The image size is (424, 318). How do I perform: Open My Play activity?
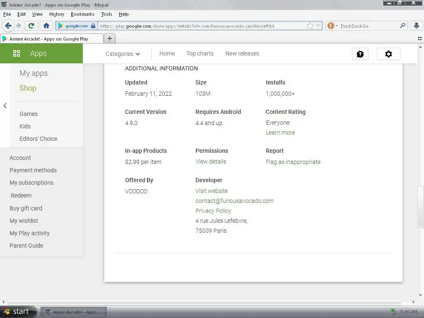click(29, 233)
